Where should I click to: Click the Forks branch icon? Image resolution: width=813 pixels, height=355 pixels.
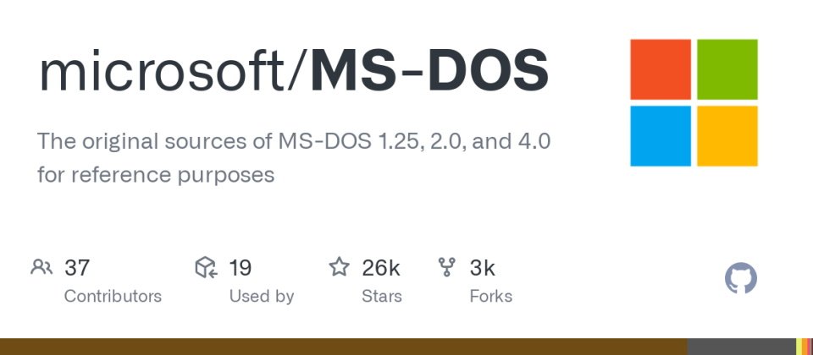click(446, 267)
